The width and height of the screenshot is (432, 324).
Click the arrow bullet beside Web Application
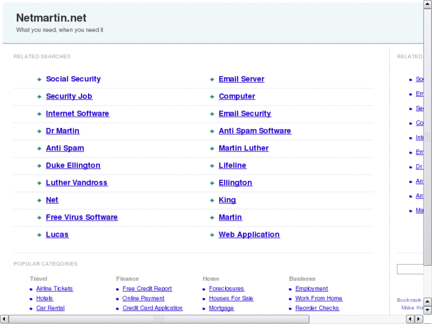click(212, 235)
